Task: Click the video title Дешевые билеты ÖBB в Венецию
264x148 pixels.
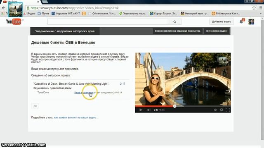Action: 63,43
